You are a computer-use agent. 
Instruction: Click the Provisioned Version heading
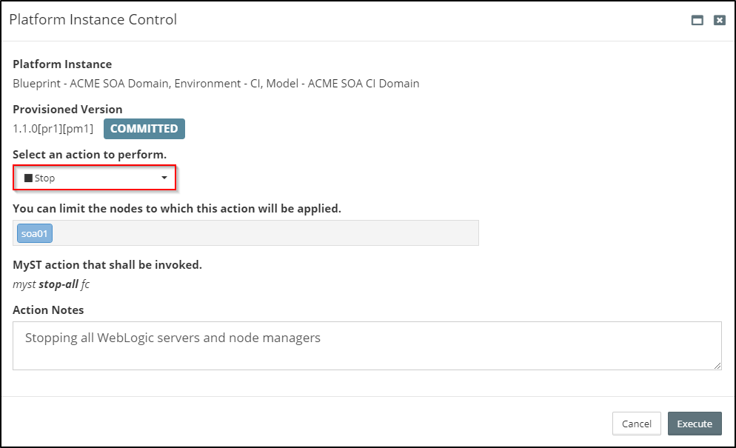67,110
